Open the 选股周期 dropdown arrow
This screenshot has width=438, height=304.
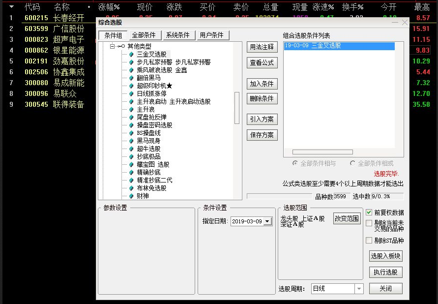pyautogui.click(x=359, y=289)
